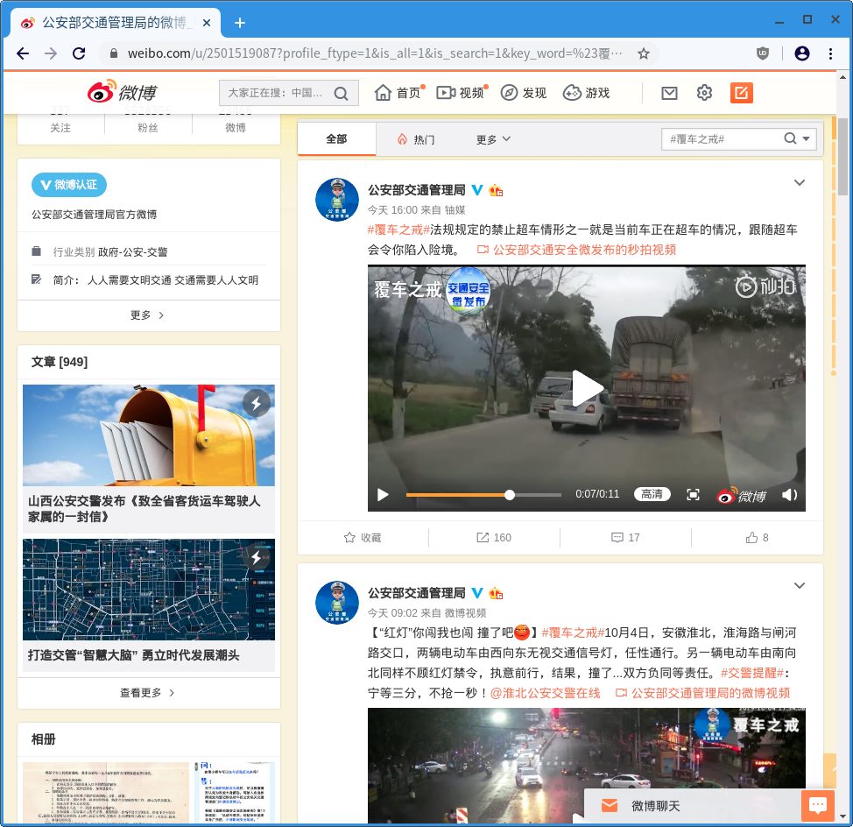Click the browser back arrow
Screen dimensions: 853x827
tap(23, 53)
